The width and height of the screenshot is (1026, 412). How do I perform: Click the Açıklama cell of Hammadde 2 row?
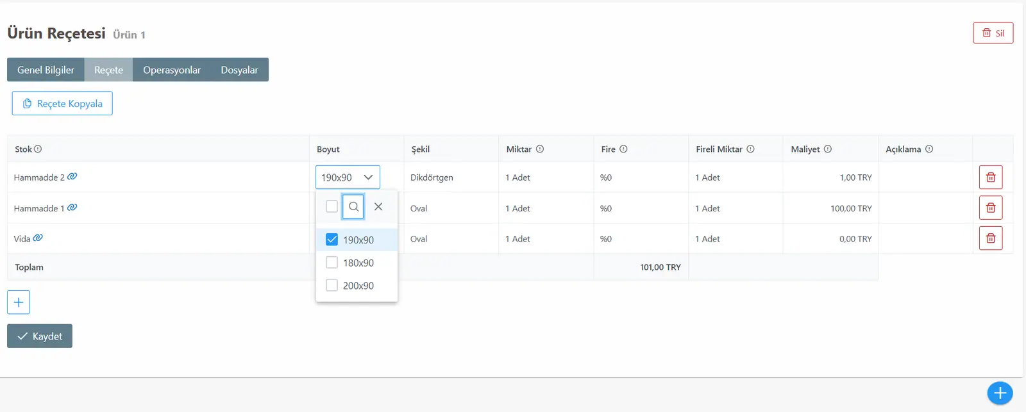click(x=925, y=177)
